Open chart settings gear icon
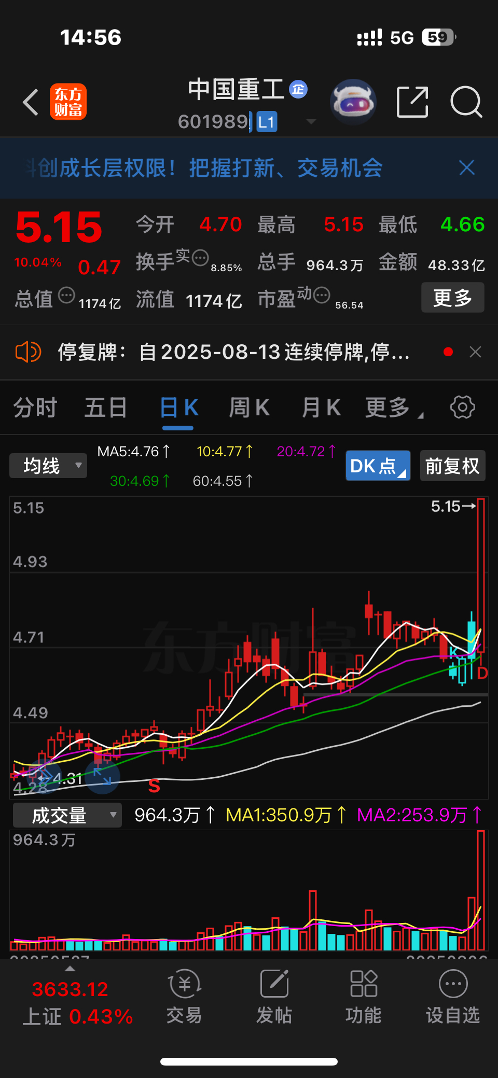 click(462, 407)
